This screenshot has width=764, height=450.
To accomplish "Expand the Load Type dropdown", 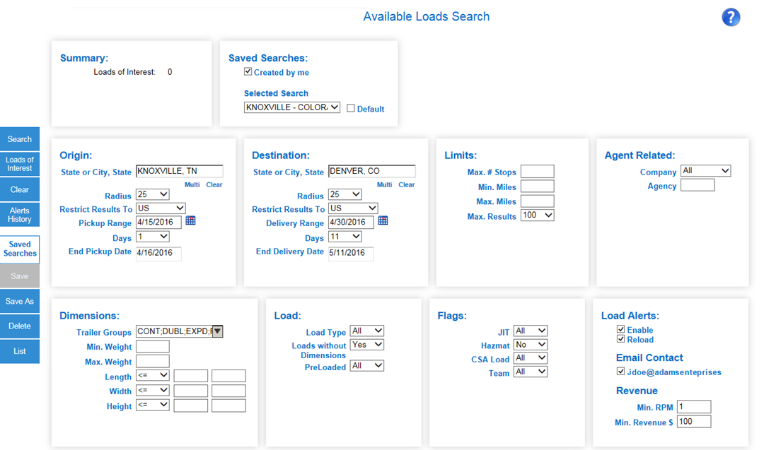I will pos(367,330).
